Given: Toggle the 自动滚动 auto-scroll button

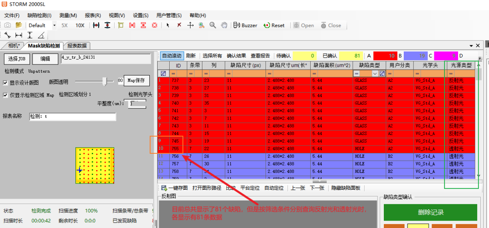Looking at the screenshot, I should [x=172, y=56].
